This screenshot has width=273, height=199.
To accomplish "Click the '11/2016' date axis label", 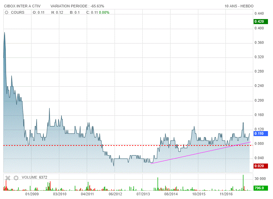I will click(x=226, y=194).
